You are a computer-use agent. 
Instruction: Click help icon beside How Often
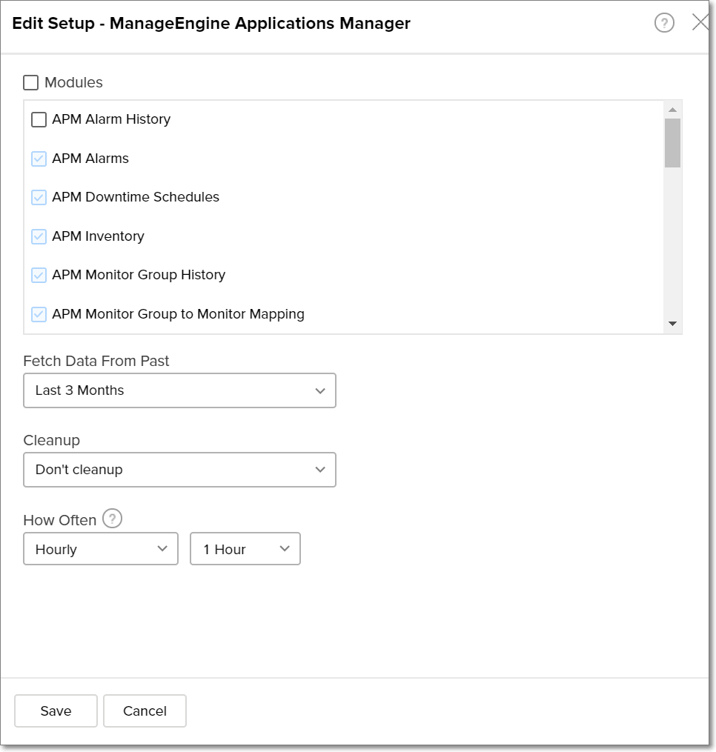coord(112,519)
